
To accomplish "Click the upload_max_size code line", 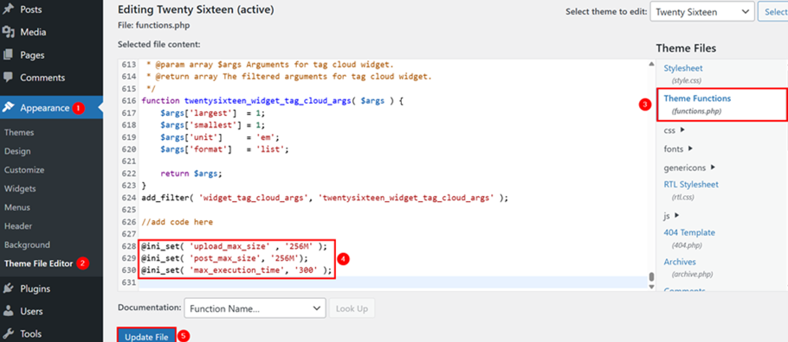I will tap(235, 246).
